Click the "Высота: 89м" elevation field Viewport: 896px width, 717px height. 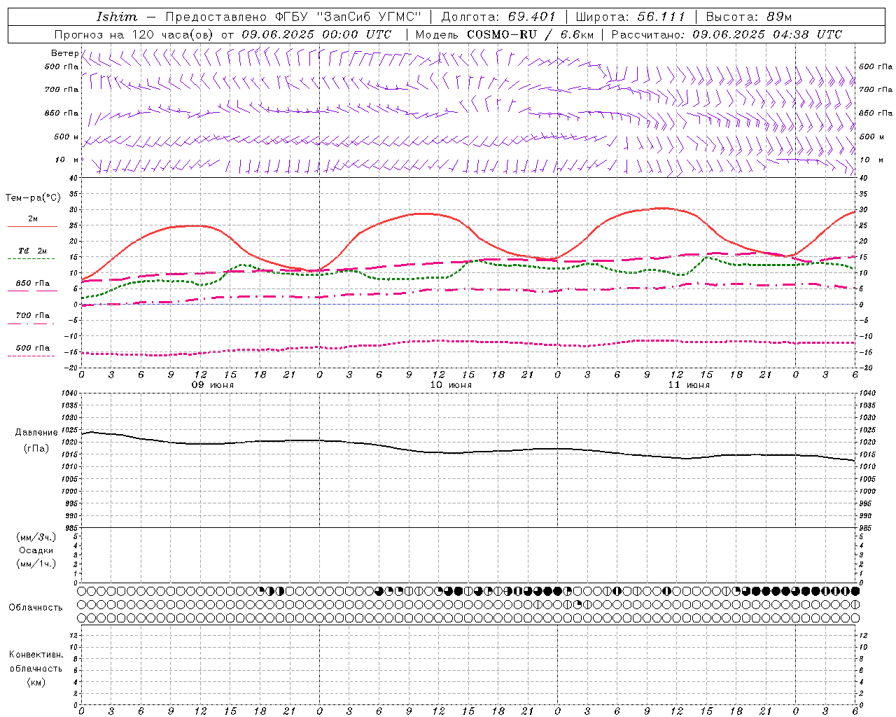[x=749, y=17]
